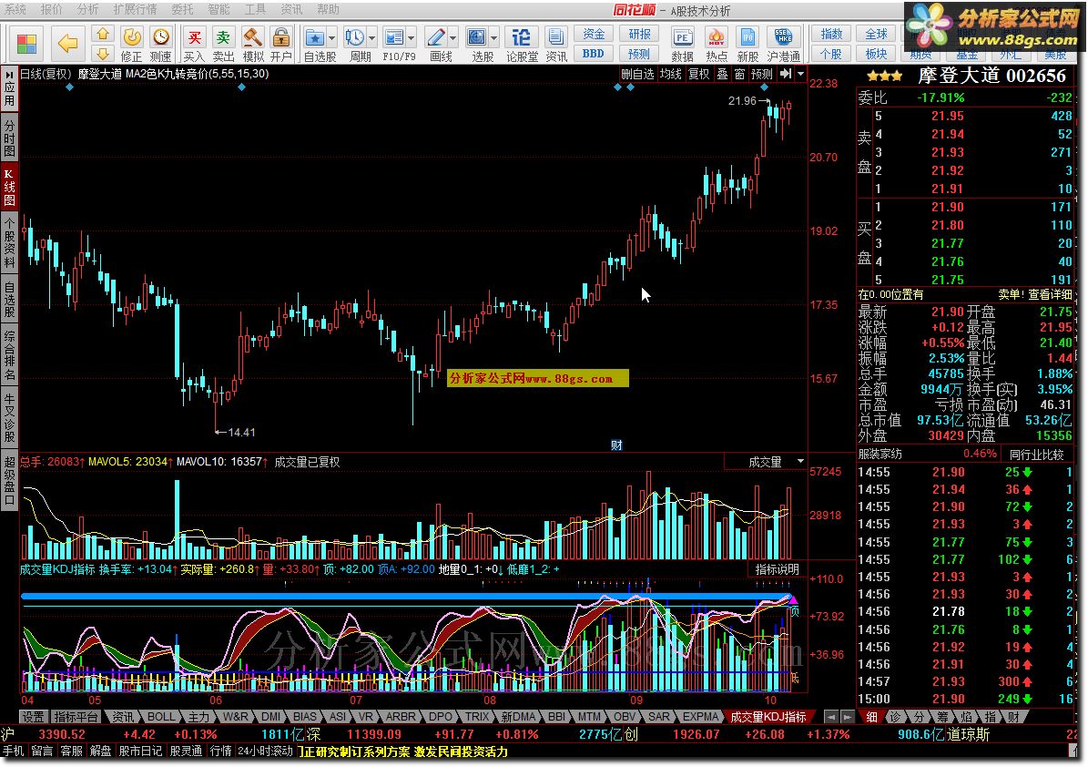Toggle 复权 price adjustment button
1088x767 pixels.
coord(698,74)
